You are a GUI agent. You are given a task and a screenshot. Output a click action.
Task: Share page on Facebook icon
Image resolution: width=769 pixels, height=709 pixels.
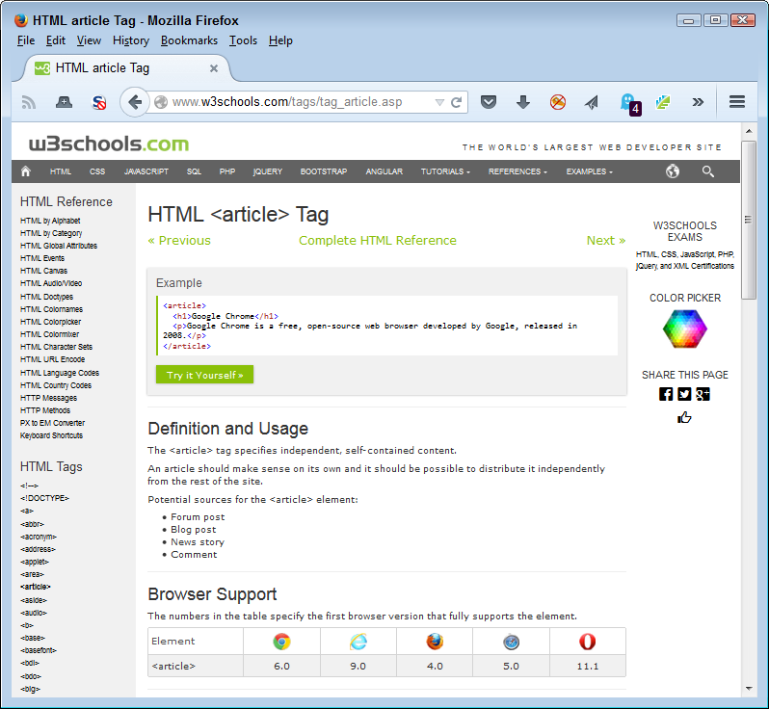click(x=666, y=394)
